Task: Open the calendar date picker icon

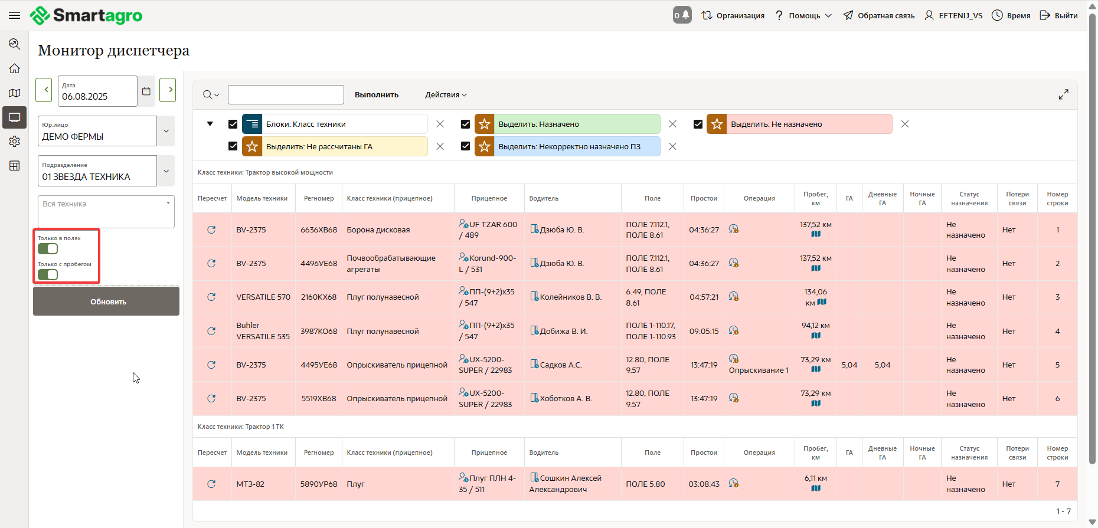Action: [146, 91]
